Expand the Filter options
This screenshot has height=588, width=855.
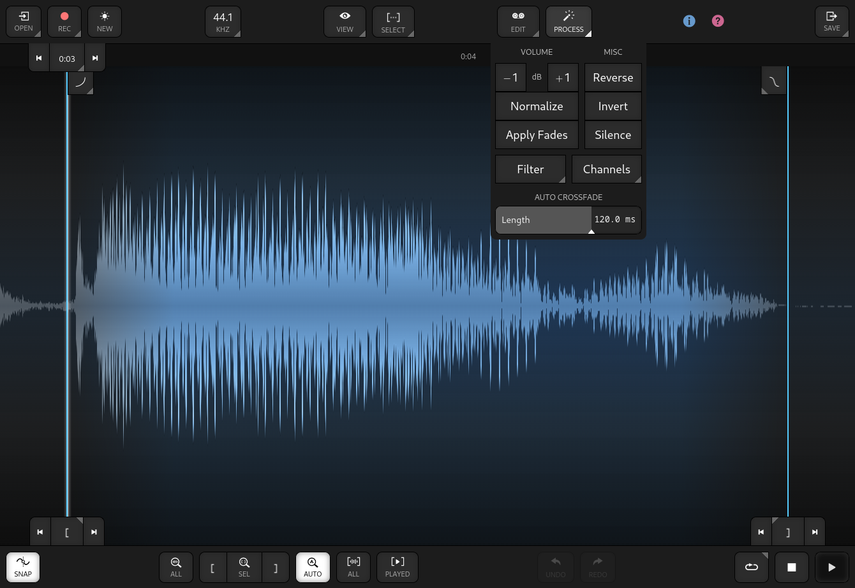click(x=530, y=169)
